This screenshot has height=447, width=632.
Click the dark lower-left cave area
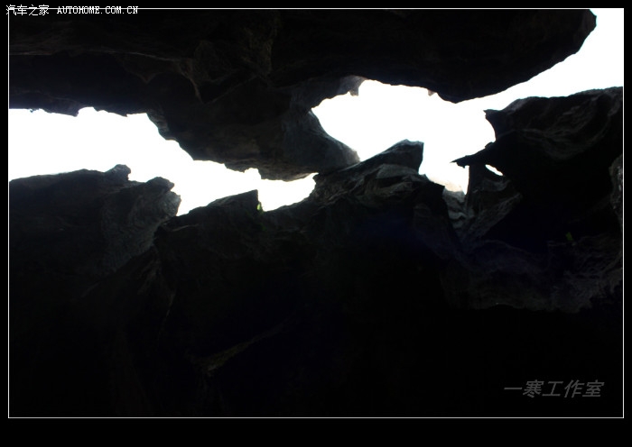[x=72, y=351]
